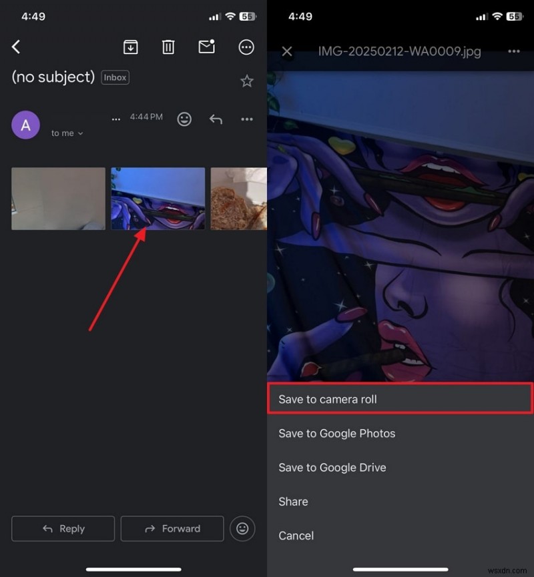Show hidden sender details ellipsis before 4:44 PM
534x577 pixels.
116,119
